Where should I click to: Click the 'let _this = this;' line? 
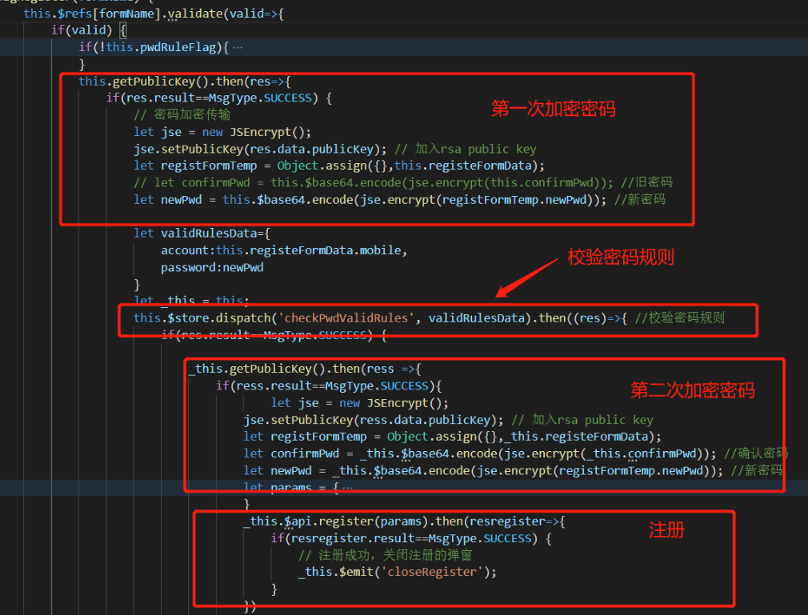[x=191, y=300]
